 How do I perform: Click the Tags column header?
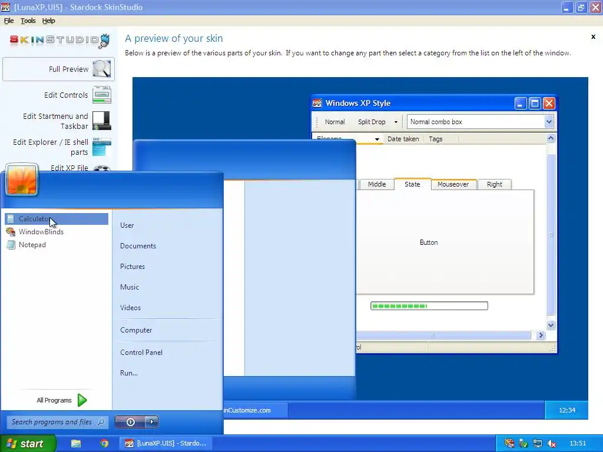pyautogui.click(x=435, y=139)
